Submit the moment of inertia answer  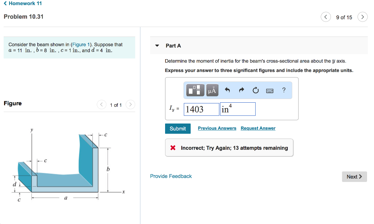pos(178,128)
